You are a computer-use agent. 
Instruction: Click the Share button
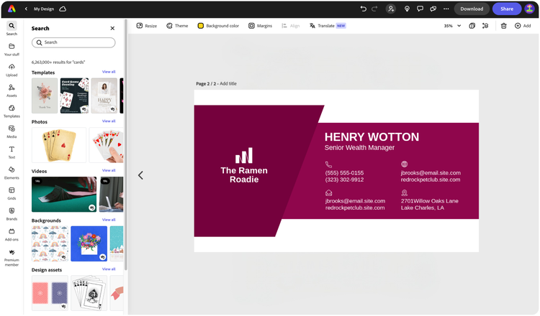(x=507, y=9)
